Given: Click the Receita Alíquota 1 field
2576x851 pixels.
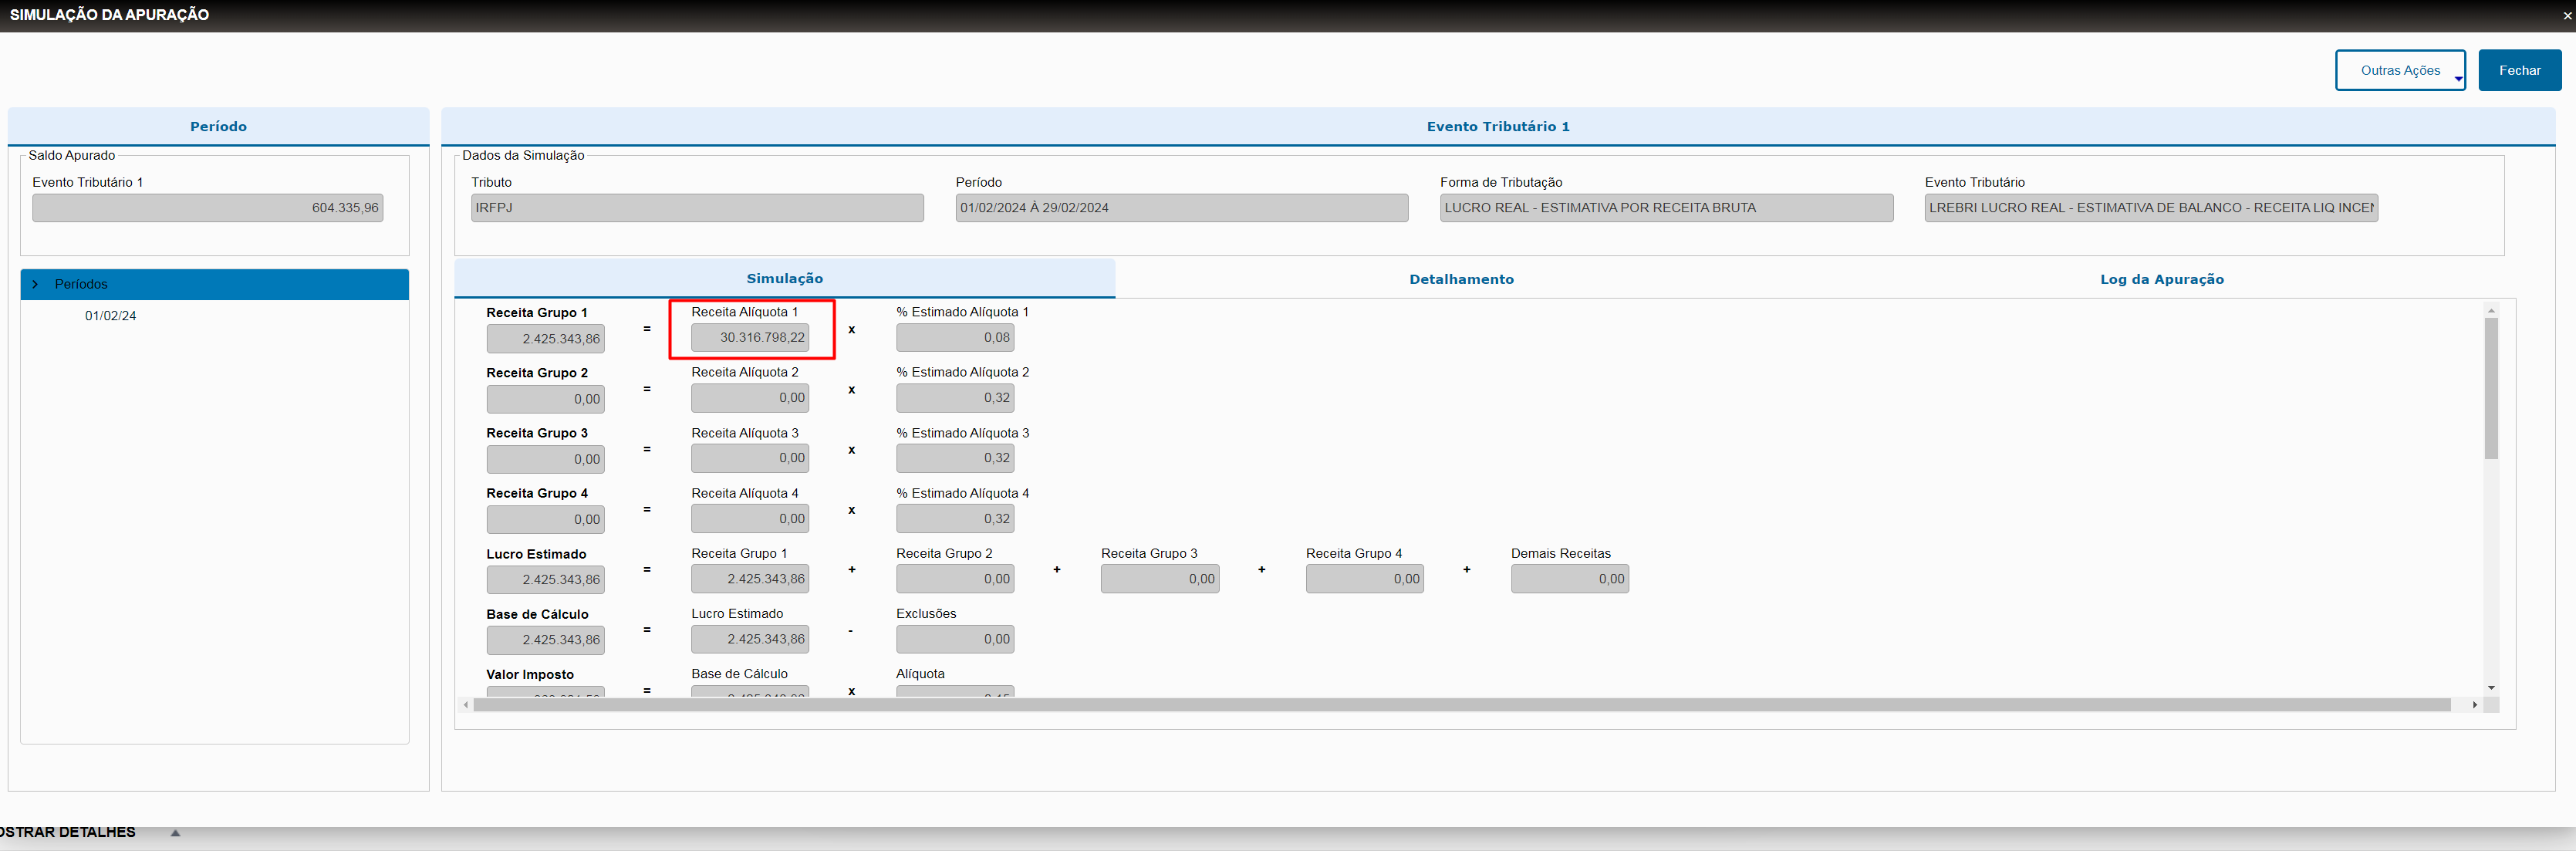Looking at the screenshot, I should point(750,338).
